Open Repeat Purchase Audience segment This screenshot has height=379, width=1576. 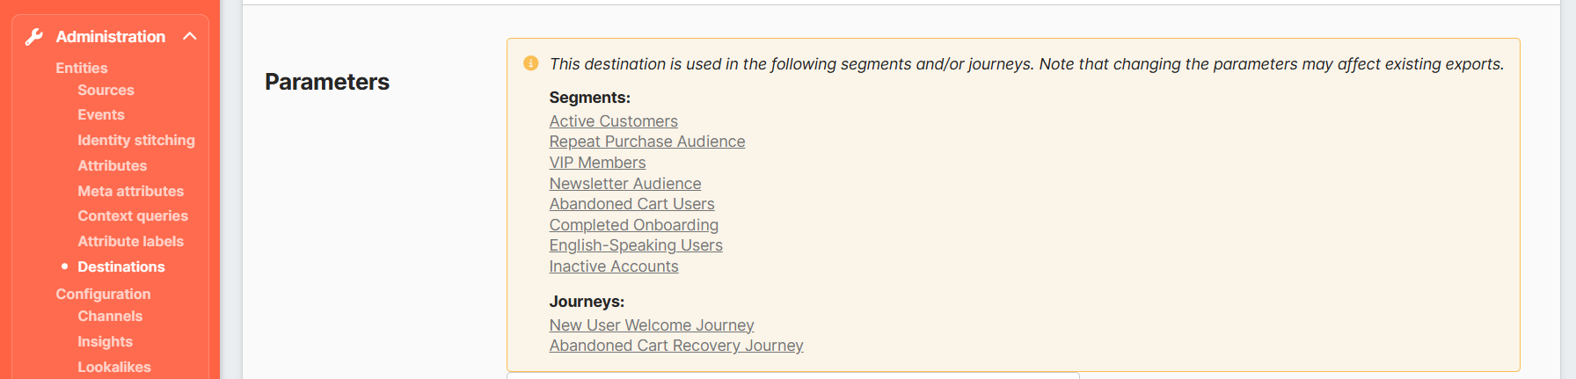click(646, 142)
